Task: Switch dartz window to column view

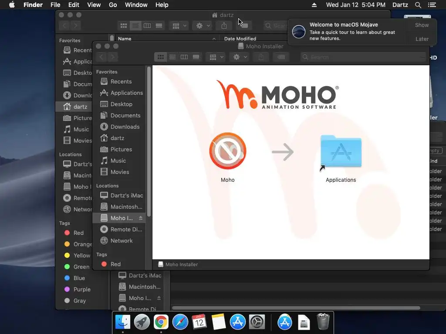Action: pyautogui.click(x=147, y=26)
